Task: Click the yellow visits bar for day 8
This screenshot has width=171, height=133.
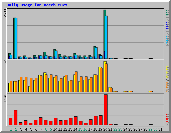Action: pyautogui.click(x=44, y=82)
